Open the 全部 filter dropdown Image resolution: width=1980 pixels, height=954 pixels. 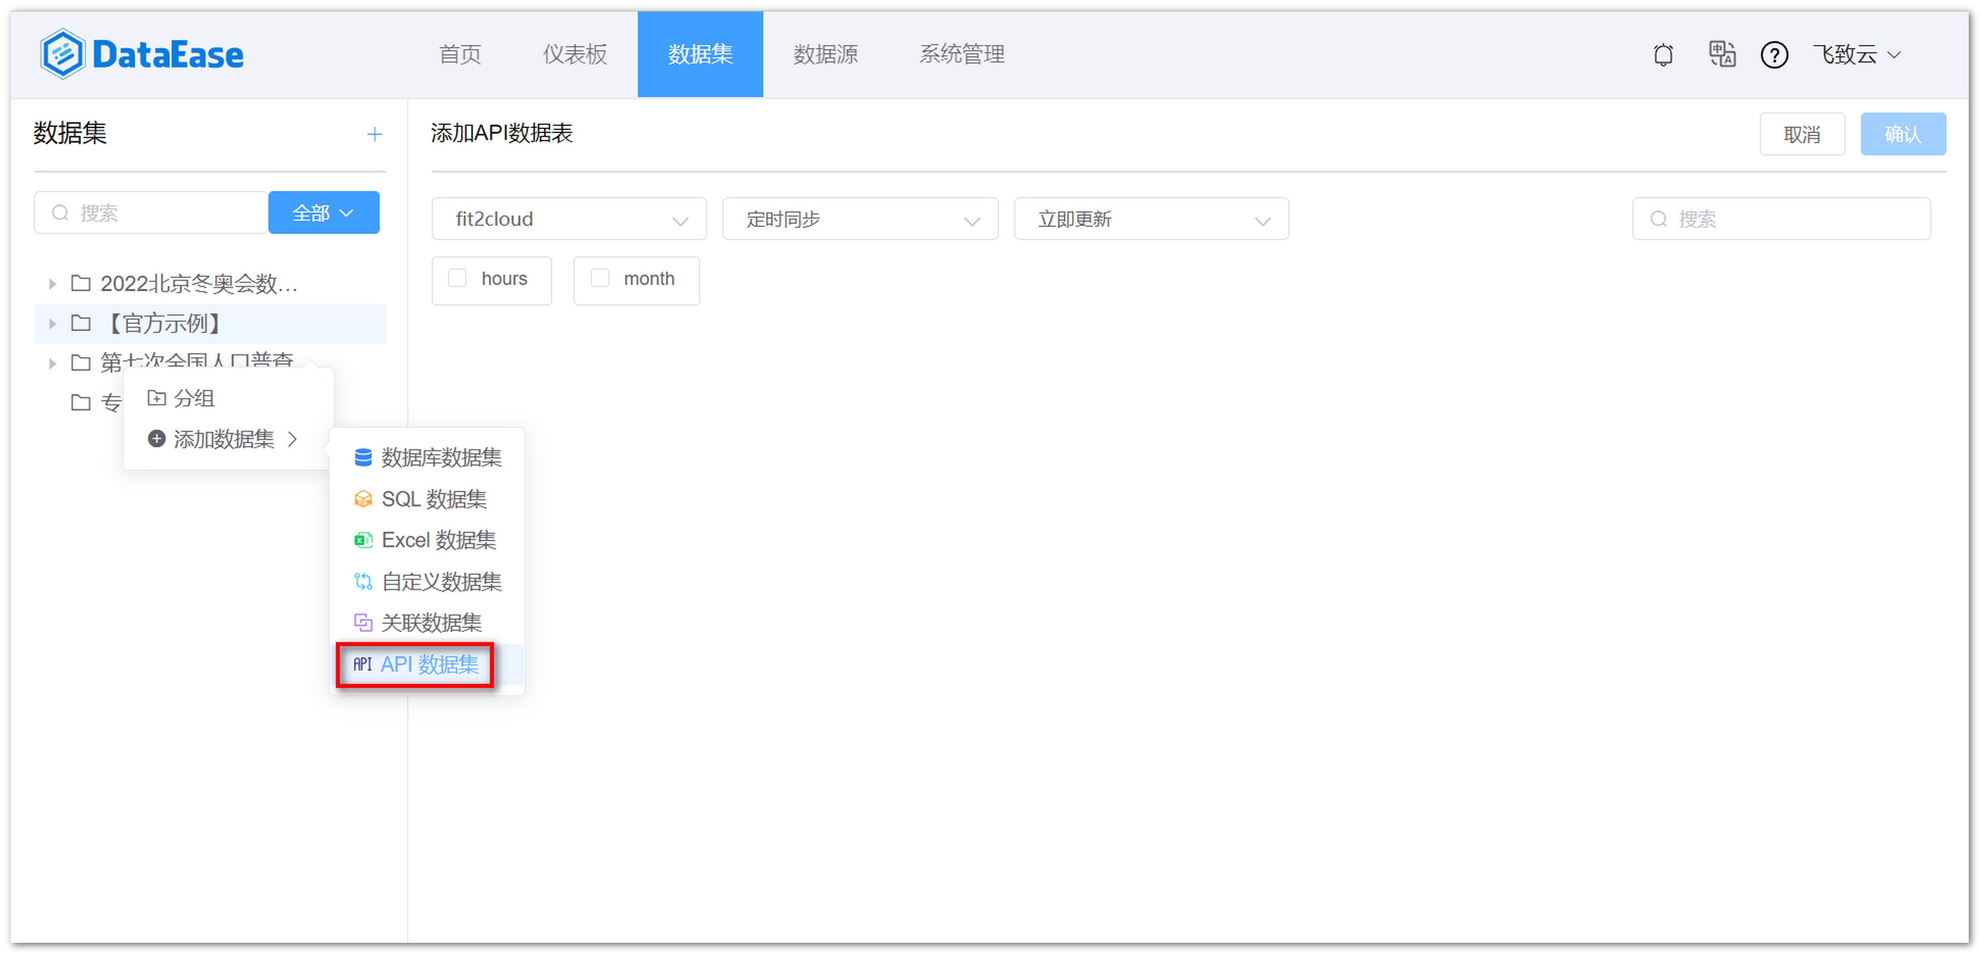pyautogui.click(x=323, y=212)
